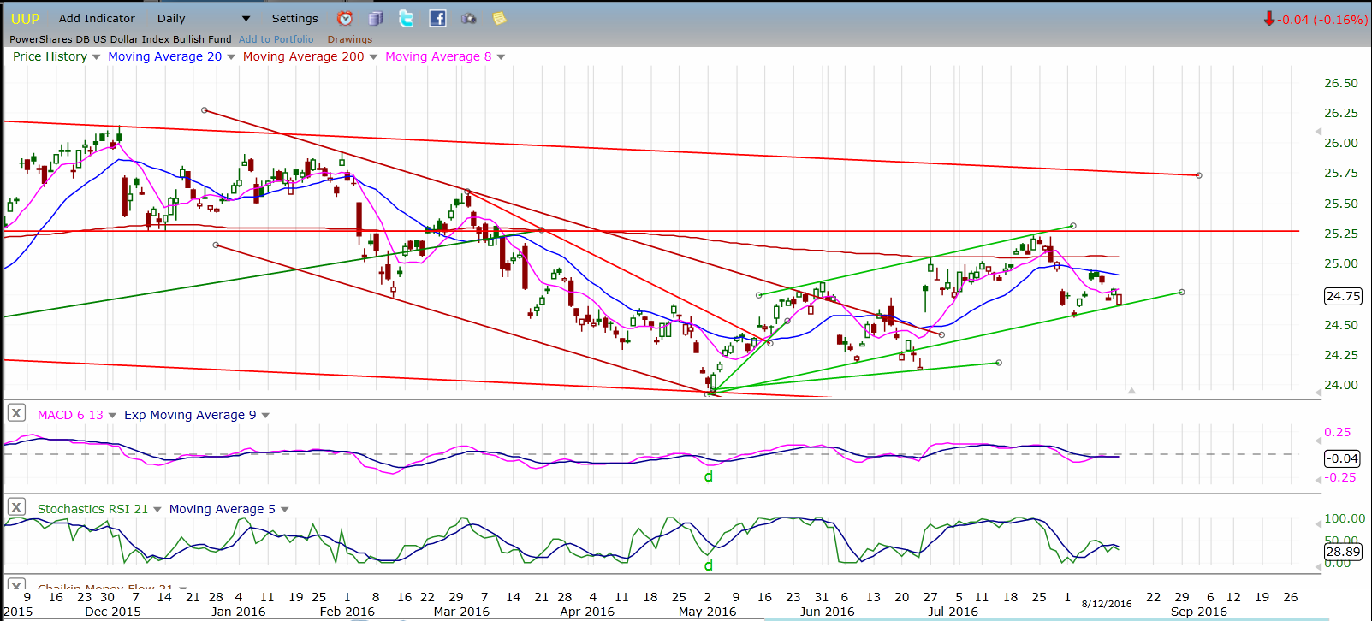Click the Moving Average 200 label
This screenshot has height=621, width=1372.
[x=303, y=56]
